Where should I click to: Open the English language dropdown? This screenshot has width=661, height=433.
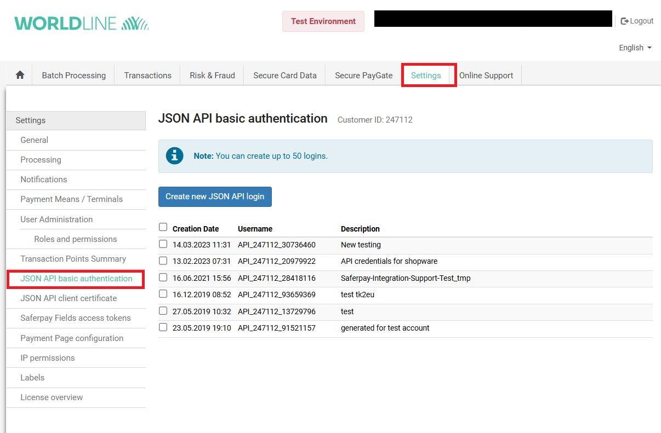coord(635,48)
